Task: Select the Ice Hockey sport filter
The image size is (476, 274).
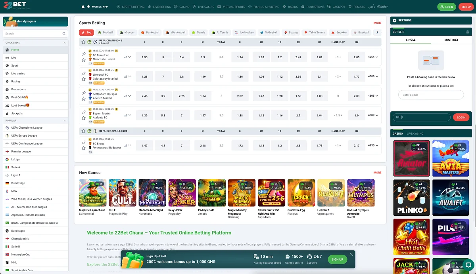Action: [244, 32]
